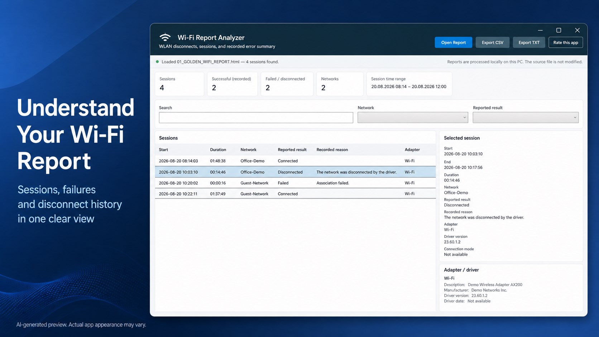Screen dimensions: 599x337
Task: Click the Loaded 01_GOLDEN_WIFI_REPORT.html status text
Action: (220, 62)
